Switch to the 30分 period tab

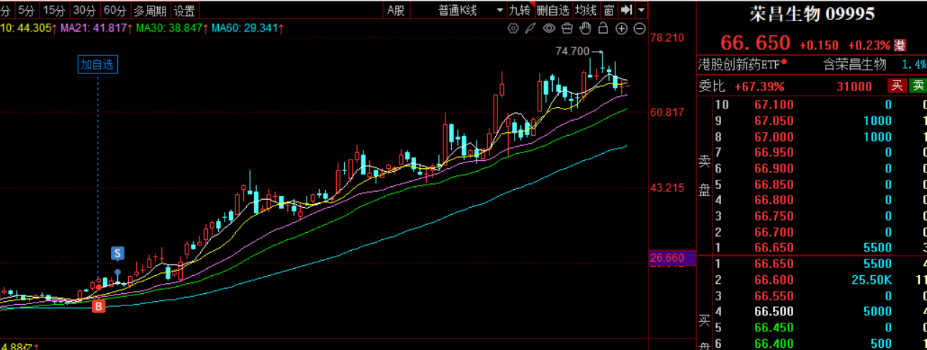click(84, 10)
